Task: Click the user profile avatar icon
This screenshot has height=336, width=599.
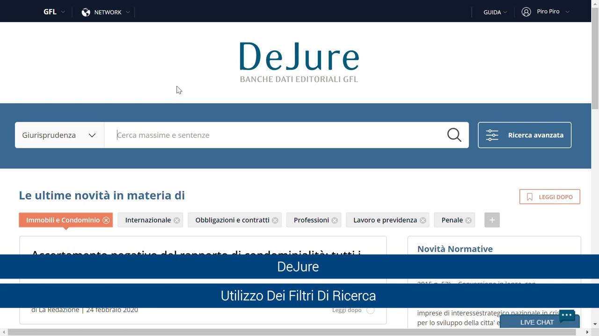Action: click(526, 12)
